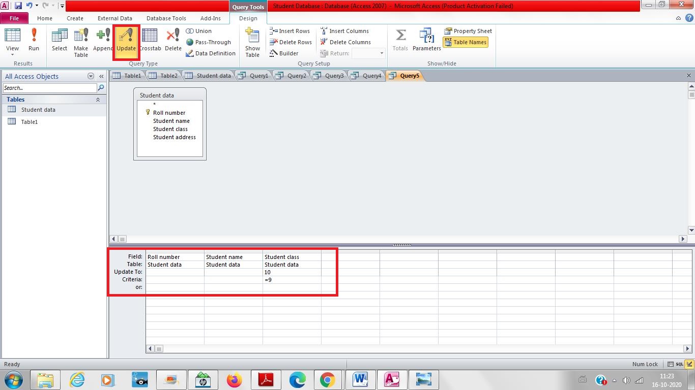Click Delete Rows in Query Setup

tap(291, 42)
